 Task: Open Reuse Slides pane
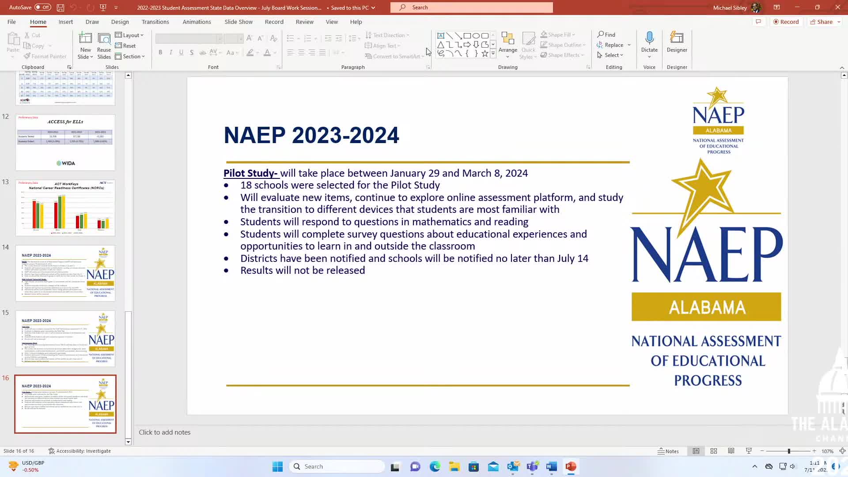104,46
